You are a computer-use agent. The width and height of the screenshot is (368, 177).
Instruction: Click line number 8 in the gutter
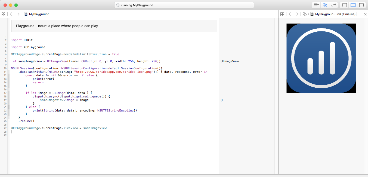point(5,61)
